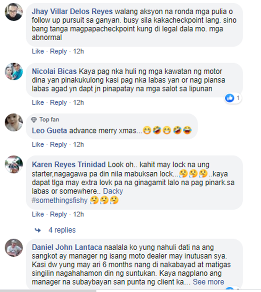The width and height of the screenshot is (261, 292).
Task: Open Daniel John Lantaca's avatar
Action: (x=14, y=248)
